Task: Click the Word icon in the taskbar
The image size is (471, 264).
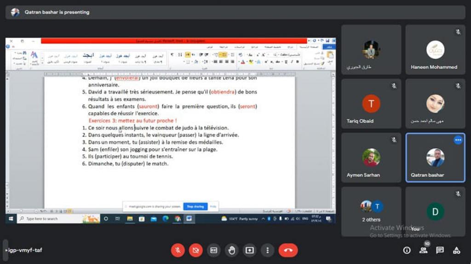Action: point(188,219)
